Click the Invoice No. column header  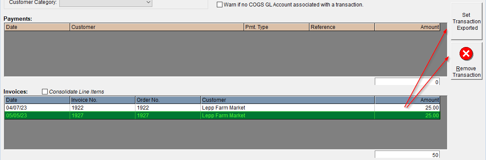[103, 100]
